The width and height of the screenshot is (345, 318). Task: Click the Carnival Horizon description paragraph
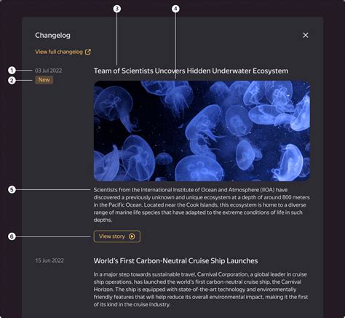201,290
